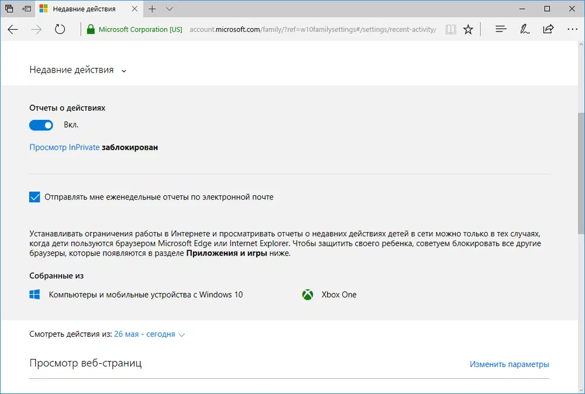Maximize the Edge window
This screenshot has width=585, height=394.
(x=547, y=9)
